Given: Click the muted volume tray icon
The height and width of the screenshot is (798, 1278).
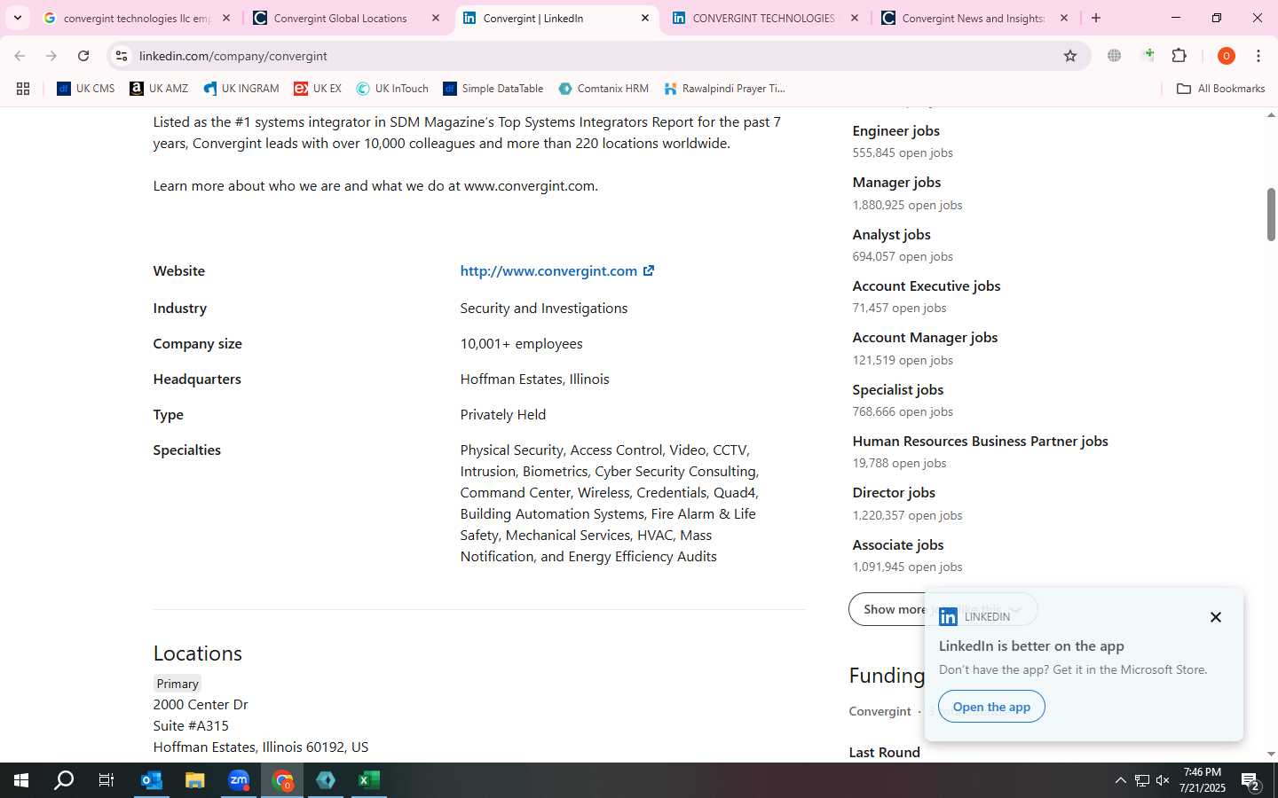Looking at the screenshot, I should 1163,780.
